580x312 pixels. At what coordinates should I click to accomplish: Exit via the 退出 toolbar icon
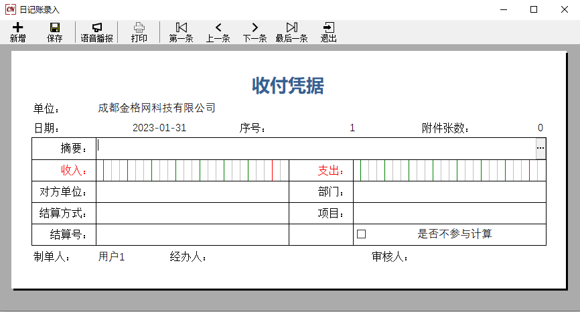pyautogui.click(x=328, y=27)
